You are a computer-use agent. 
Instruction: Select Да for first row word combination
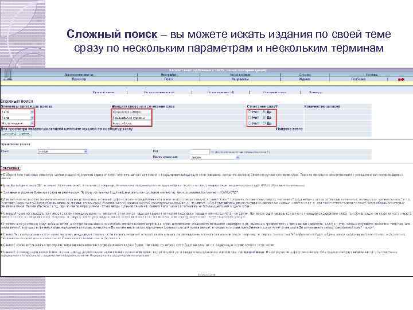pyautogui.click(x=264, y=112)
